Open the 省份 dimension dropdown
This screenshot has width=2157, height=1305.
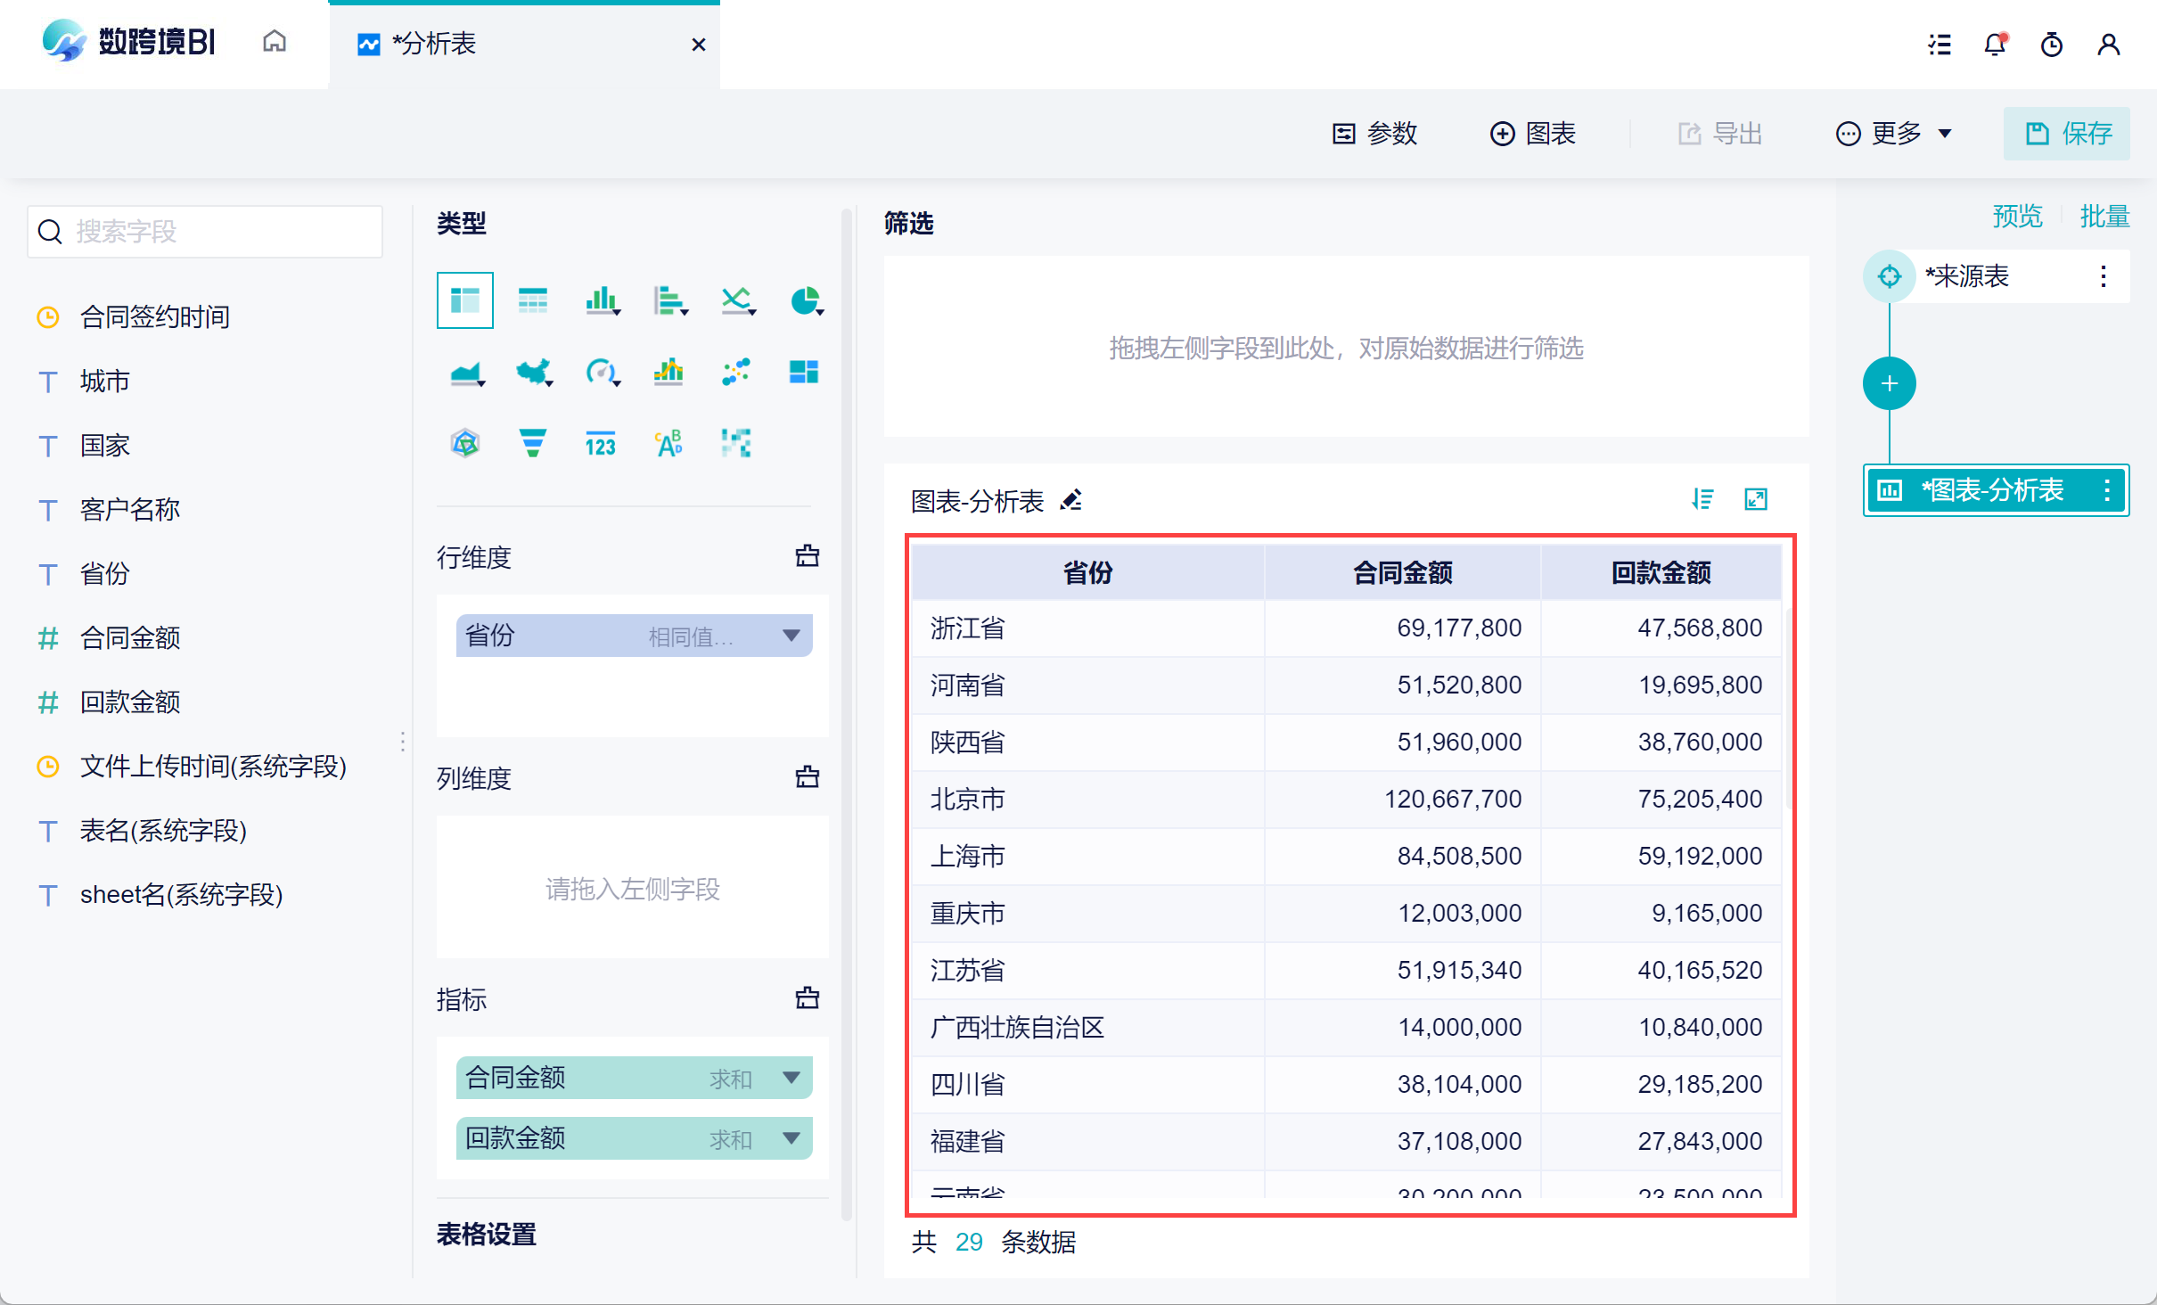point(791,636)
